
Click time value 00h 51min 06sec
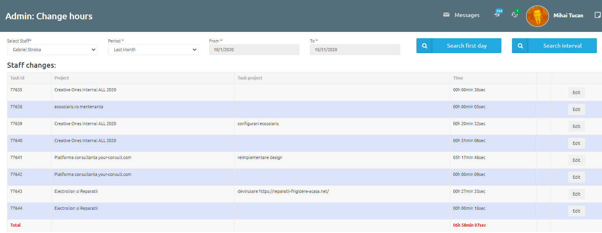pos(469,141)
